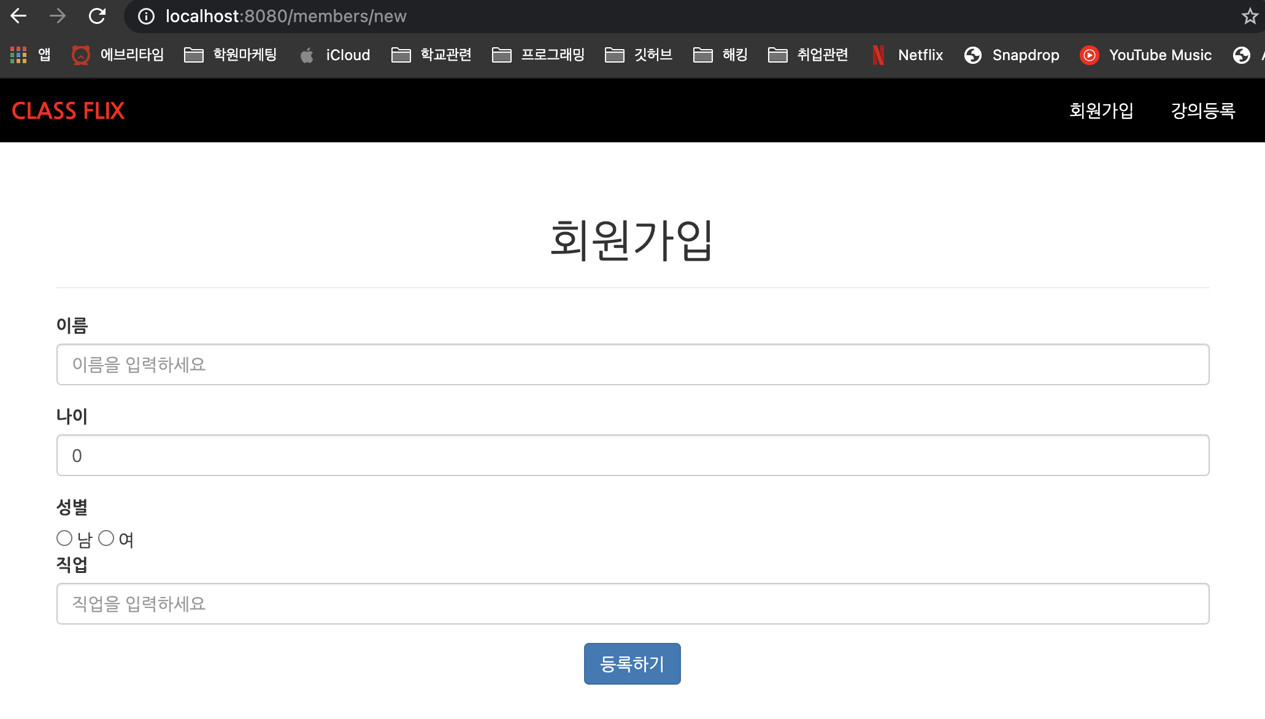Screen dimensions: 1265x719
Task: Open the Snapdrop bookmark
Action: pyautogui.click(x=1012, y=55)
